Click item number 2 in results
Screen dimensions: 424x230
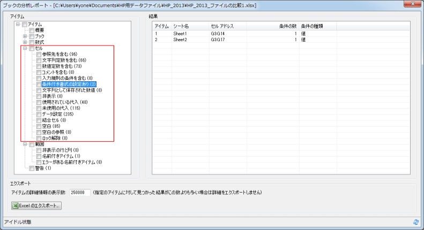pos(156,40)
